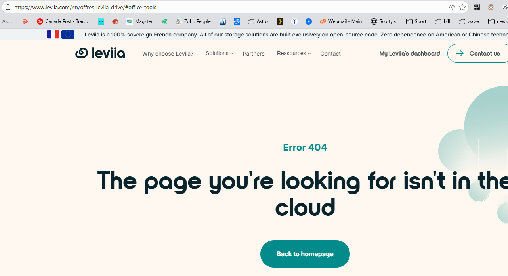Click the European Union flag icon
This screenshot has height=276, width=508.
[68, 34]
